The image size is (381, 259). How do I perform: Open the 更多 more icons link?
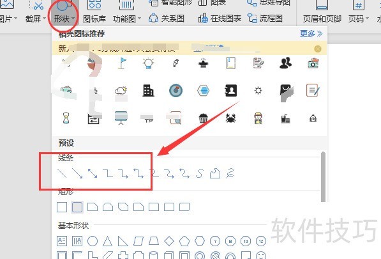(x=311, y=34)
